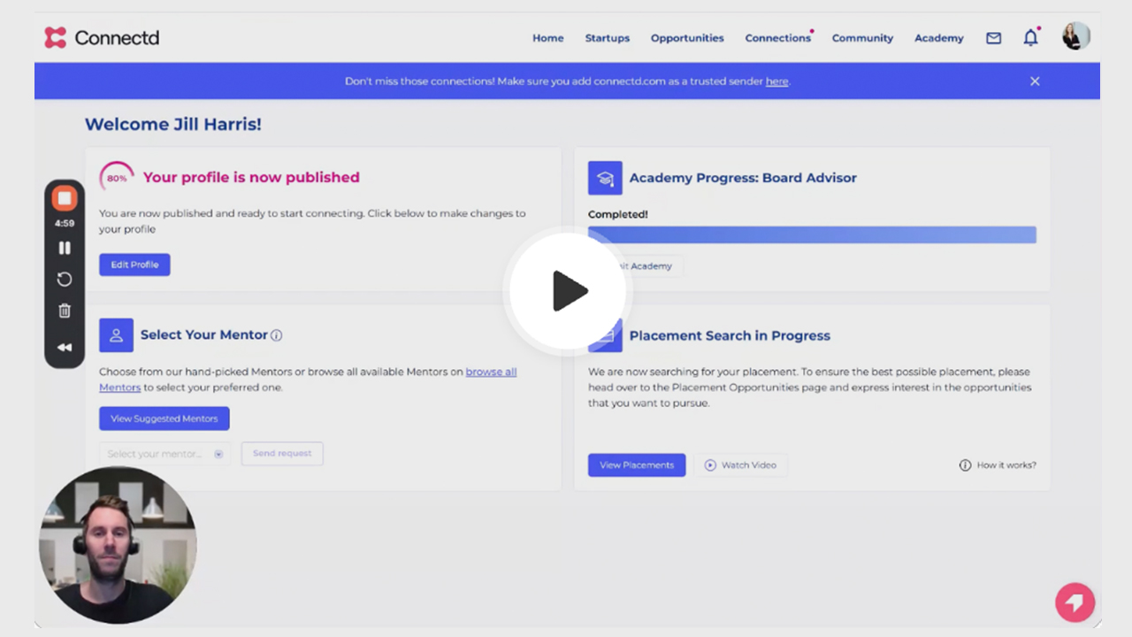Click the Watch Video play icon
Viewport: 1132px width, 637px height.
pos(710,465)
